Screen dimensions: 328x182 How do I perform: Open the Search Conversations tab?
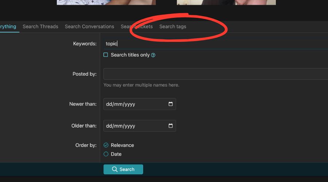coord(89,27)
